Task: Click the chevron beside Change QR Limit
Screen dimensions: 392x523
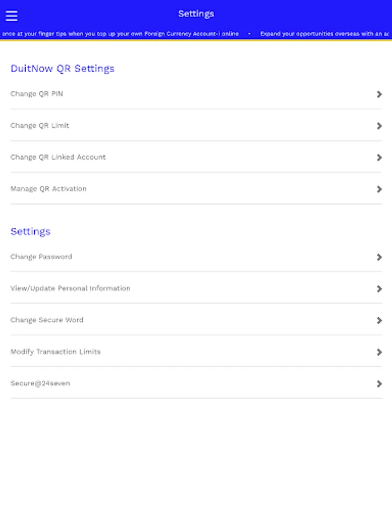Action: (379, 126)
